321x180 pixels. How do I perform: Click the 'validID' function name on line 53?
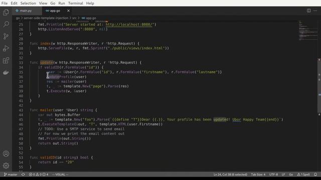point(48,157)
